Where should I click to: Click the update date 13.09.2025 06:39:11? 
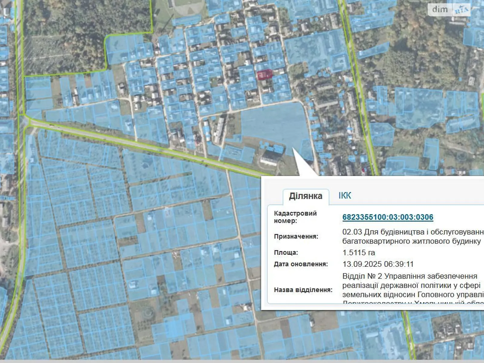[x=378, y=264]
